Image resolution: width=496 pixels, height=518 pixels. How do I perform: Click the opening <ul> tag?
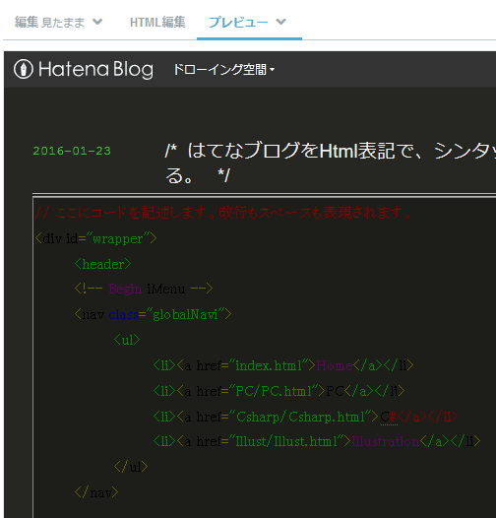(x=127, y=340)
